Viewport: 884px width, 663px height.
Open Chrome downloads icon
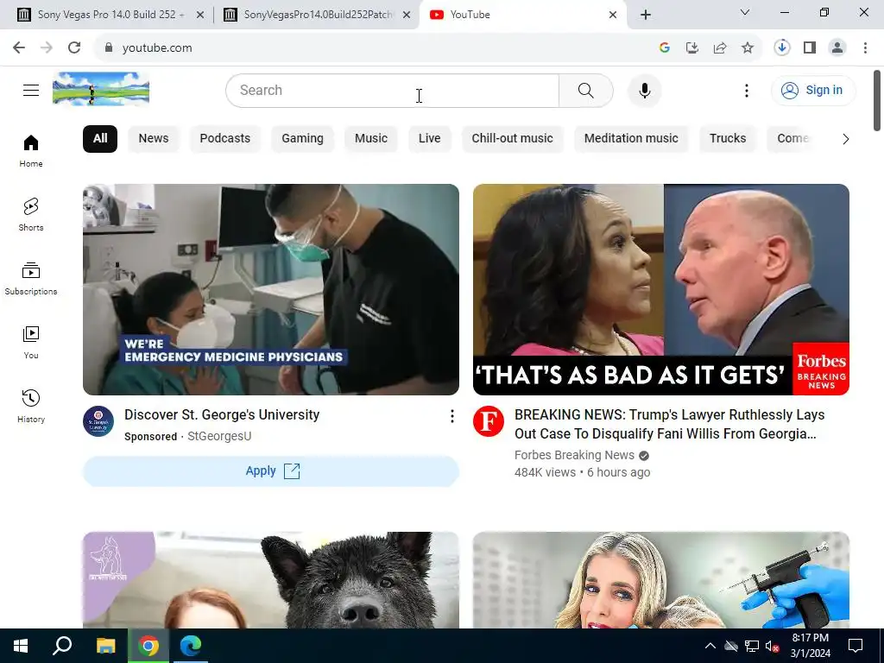click(782, 48)
